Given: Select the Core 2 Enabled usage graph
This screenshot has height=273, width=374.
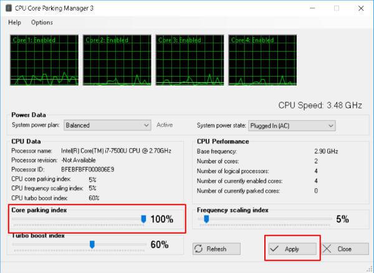Looking at the screenshot, I should (117, 60).
